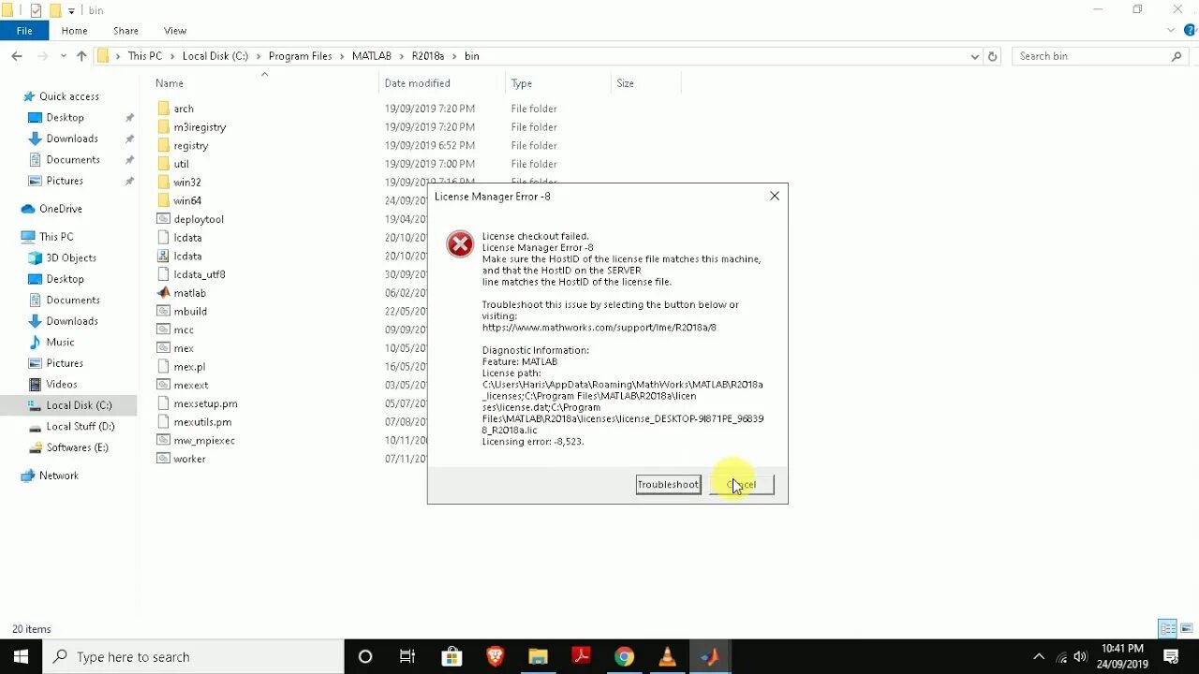Select the arch folder

click(x=184, y=109)
